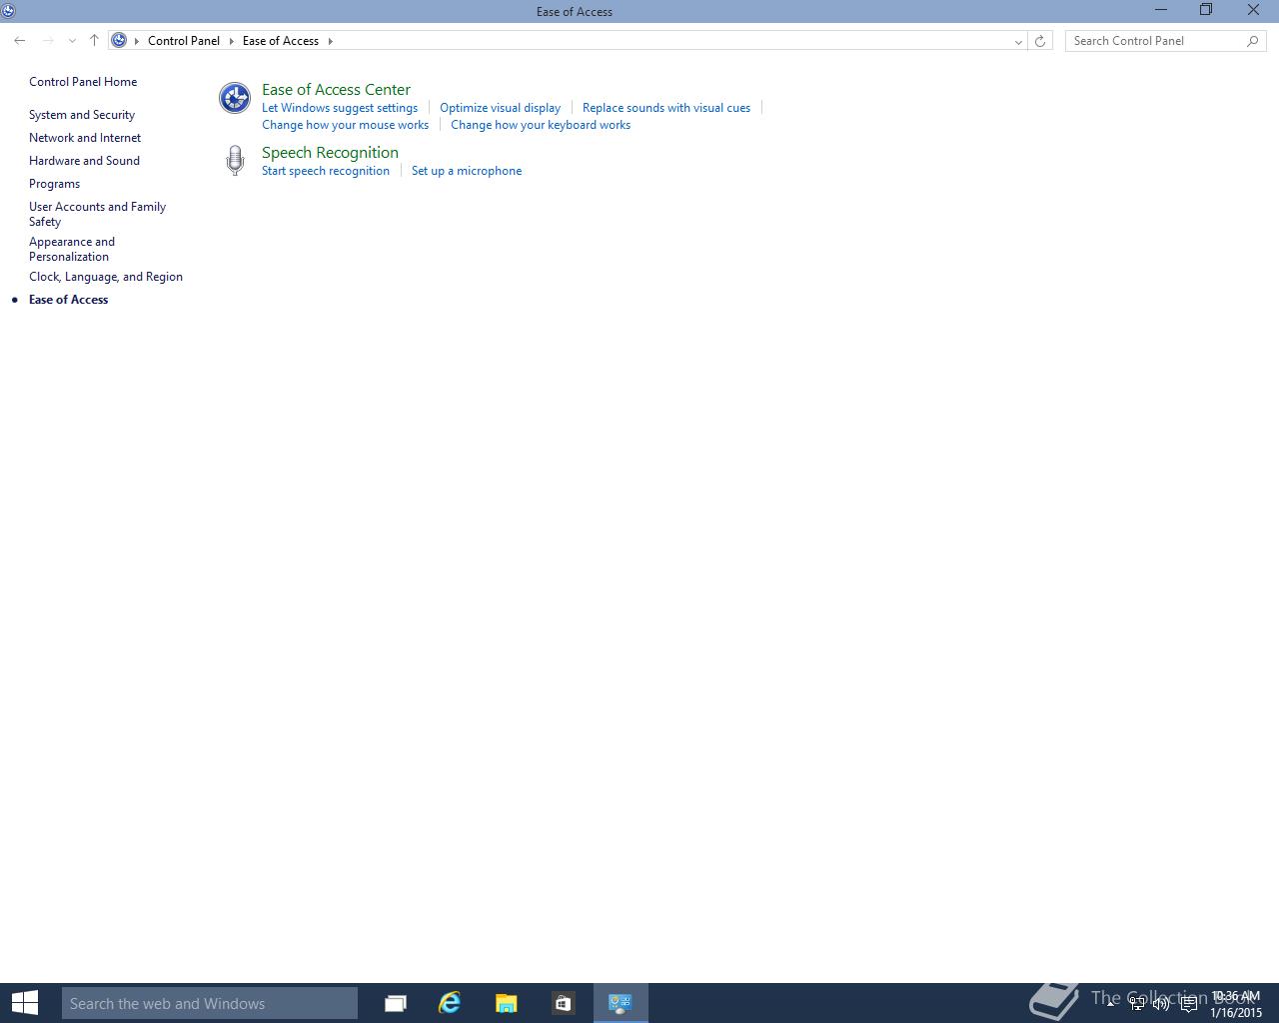Open the Speech Recognition microphone icon
The image size is (1279, 1023).
235,161
